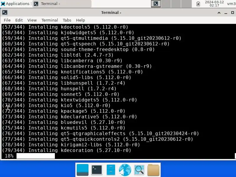Click the line installing bluedevil
The height and width of the screenshot is (177, 236).
click(63, 122)
